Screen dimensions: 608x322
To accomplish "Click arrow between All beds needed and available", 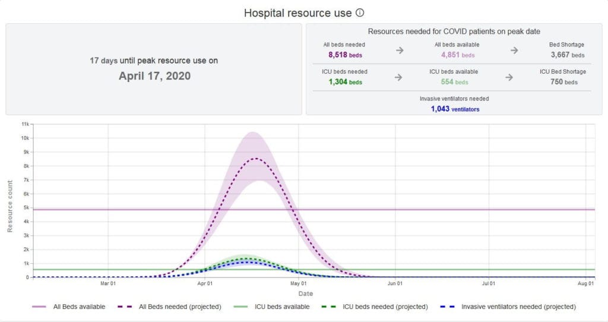I will coord(400,50).
